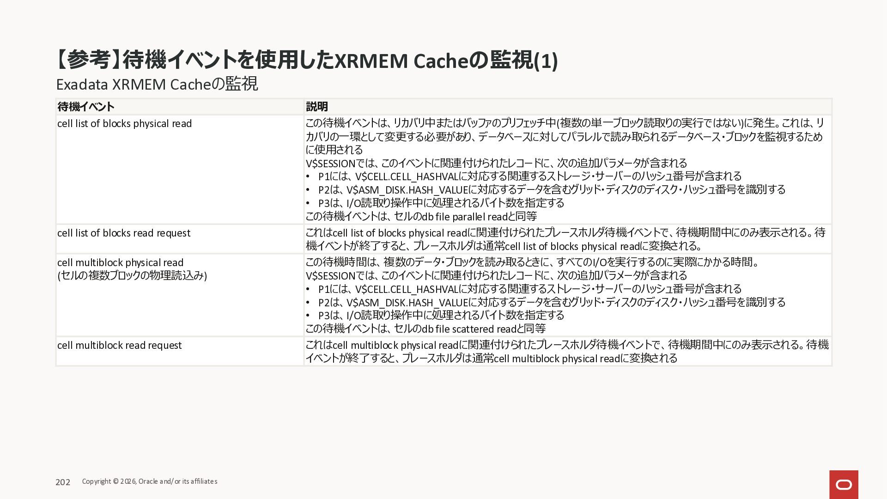Click the slide title about XRMEM Cache
Image resolution: width=887 pixels, height=499 pixels.
pos(306,60)
